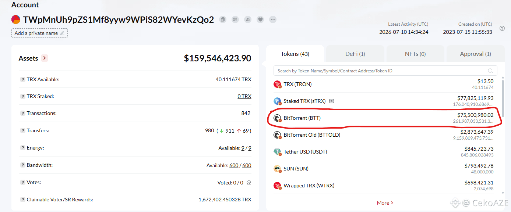Screen dimensions: 511x212
Task: Open the Approval (1) tab
Action: [475, 54]
